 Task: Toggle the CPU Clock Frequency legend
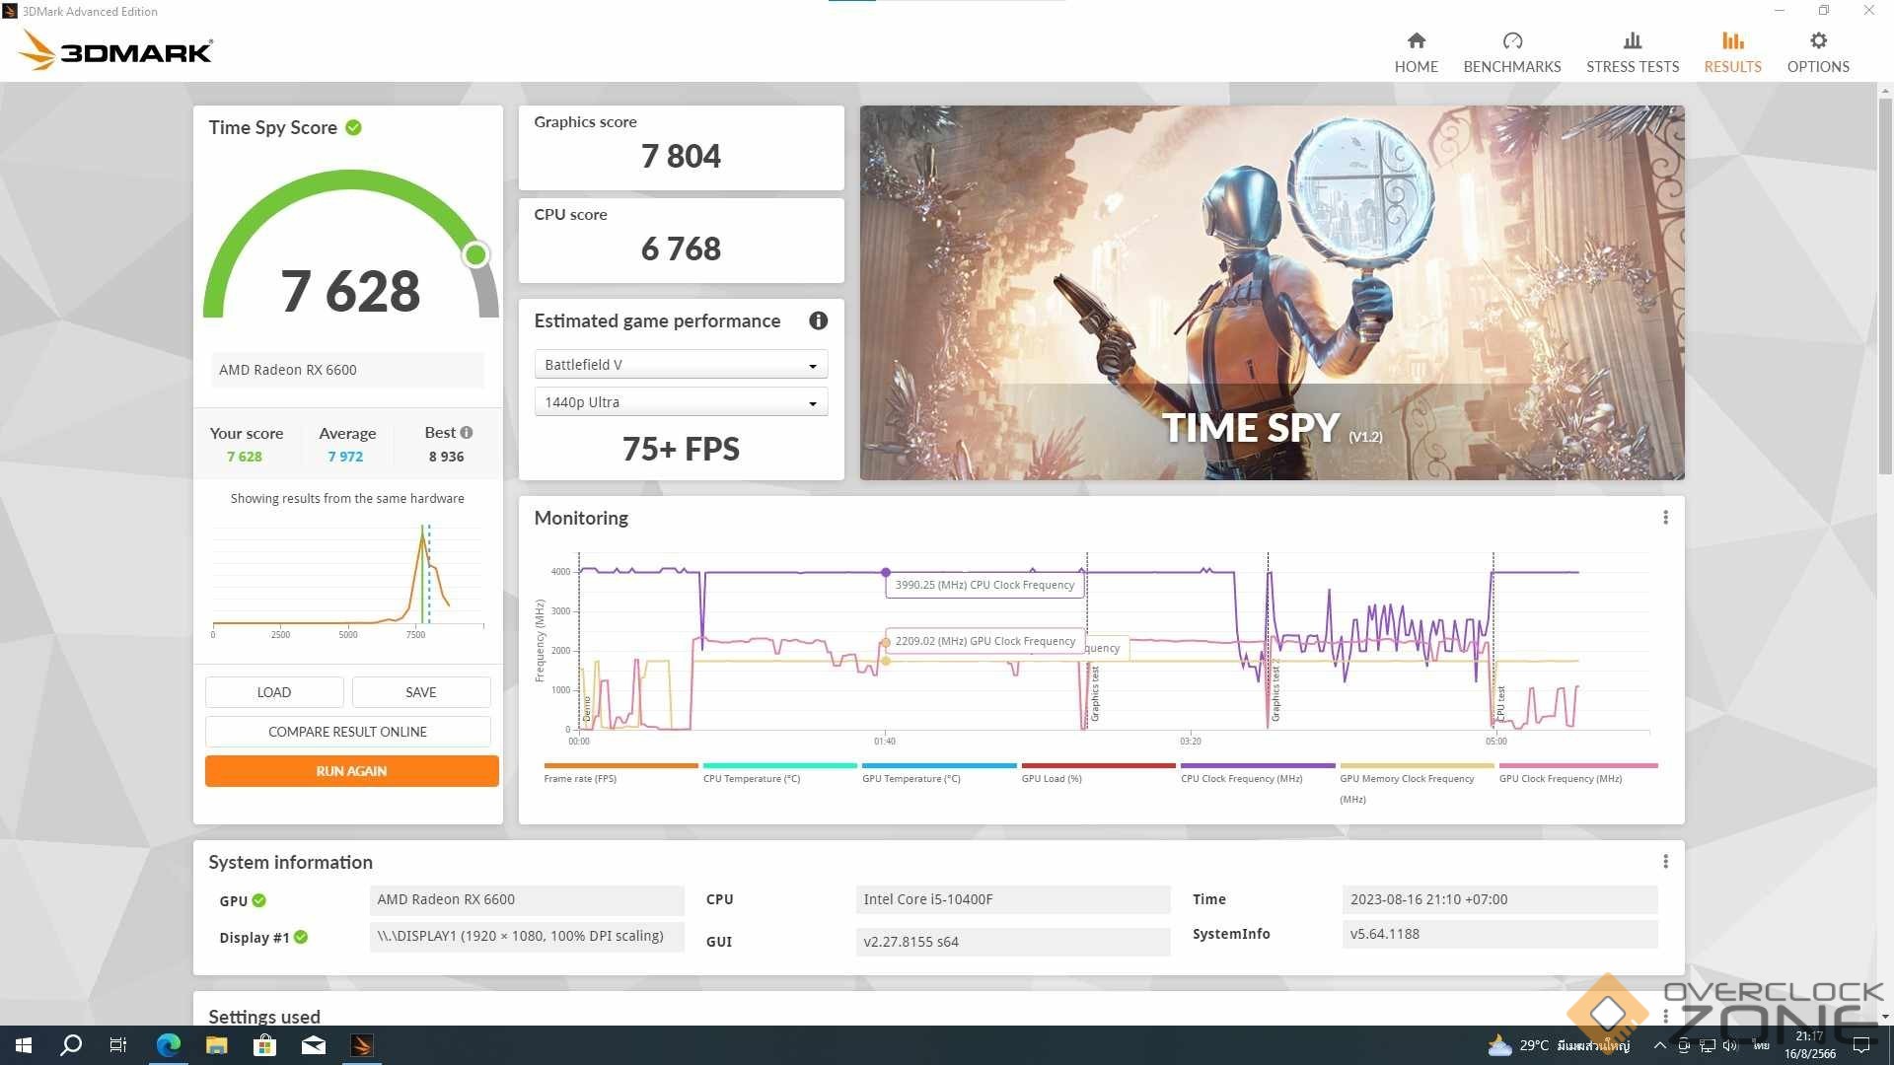click(1258, 773)
